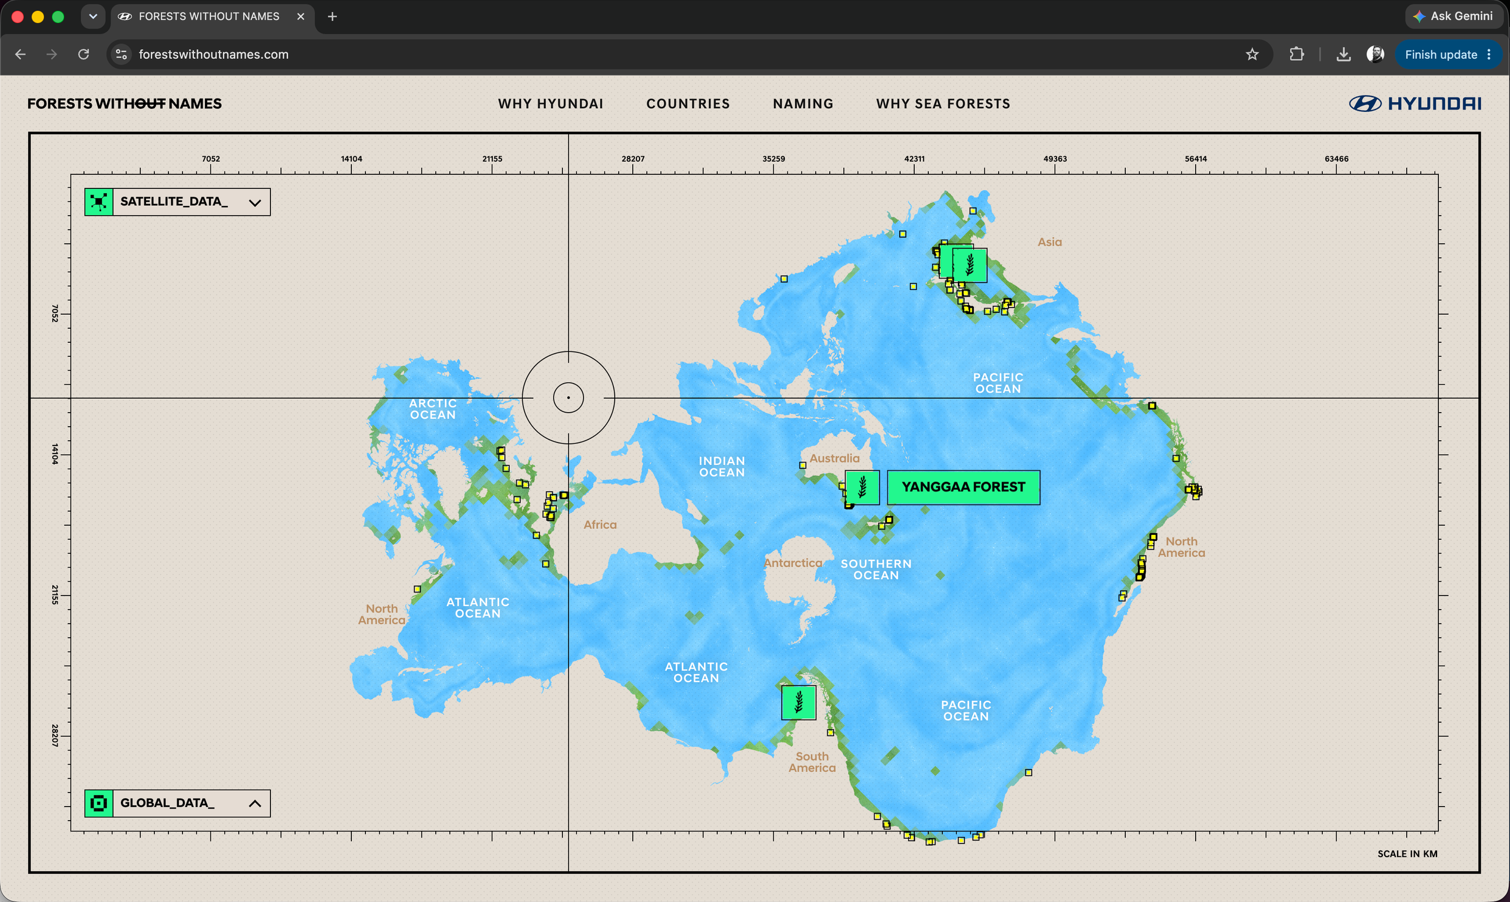Open the Extensions puzzle icon
Screen dimensions: 1510x902
[1297, 55]
